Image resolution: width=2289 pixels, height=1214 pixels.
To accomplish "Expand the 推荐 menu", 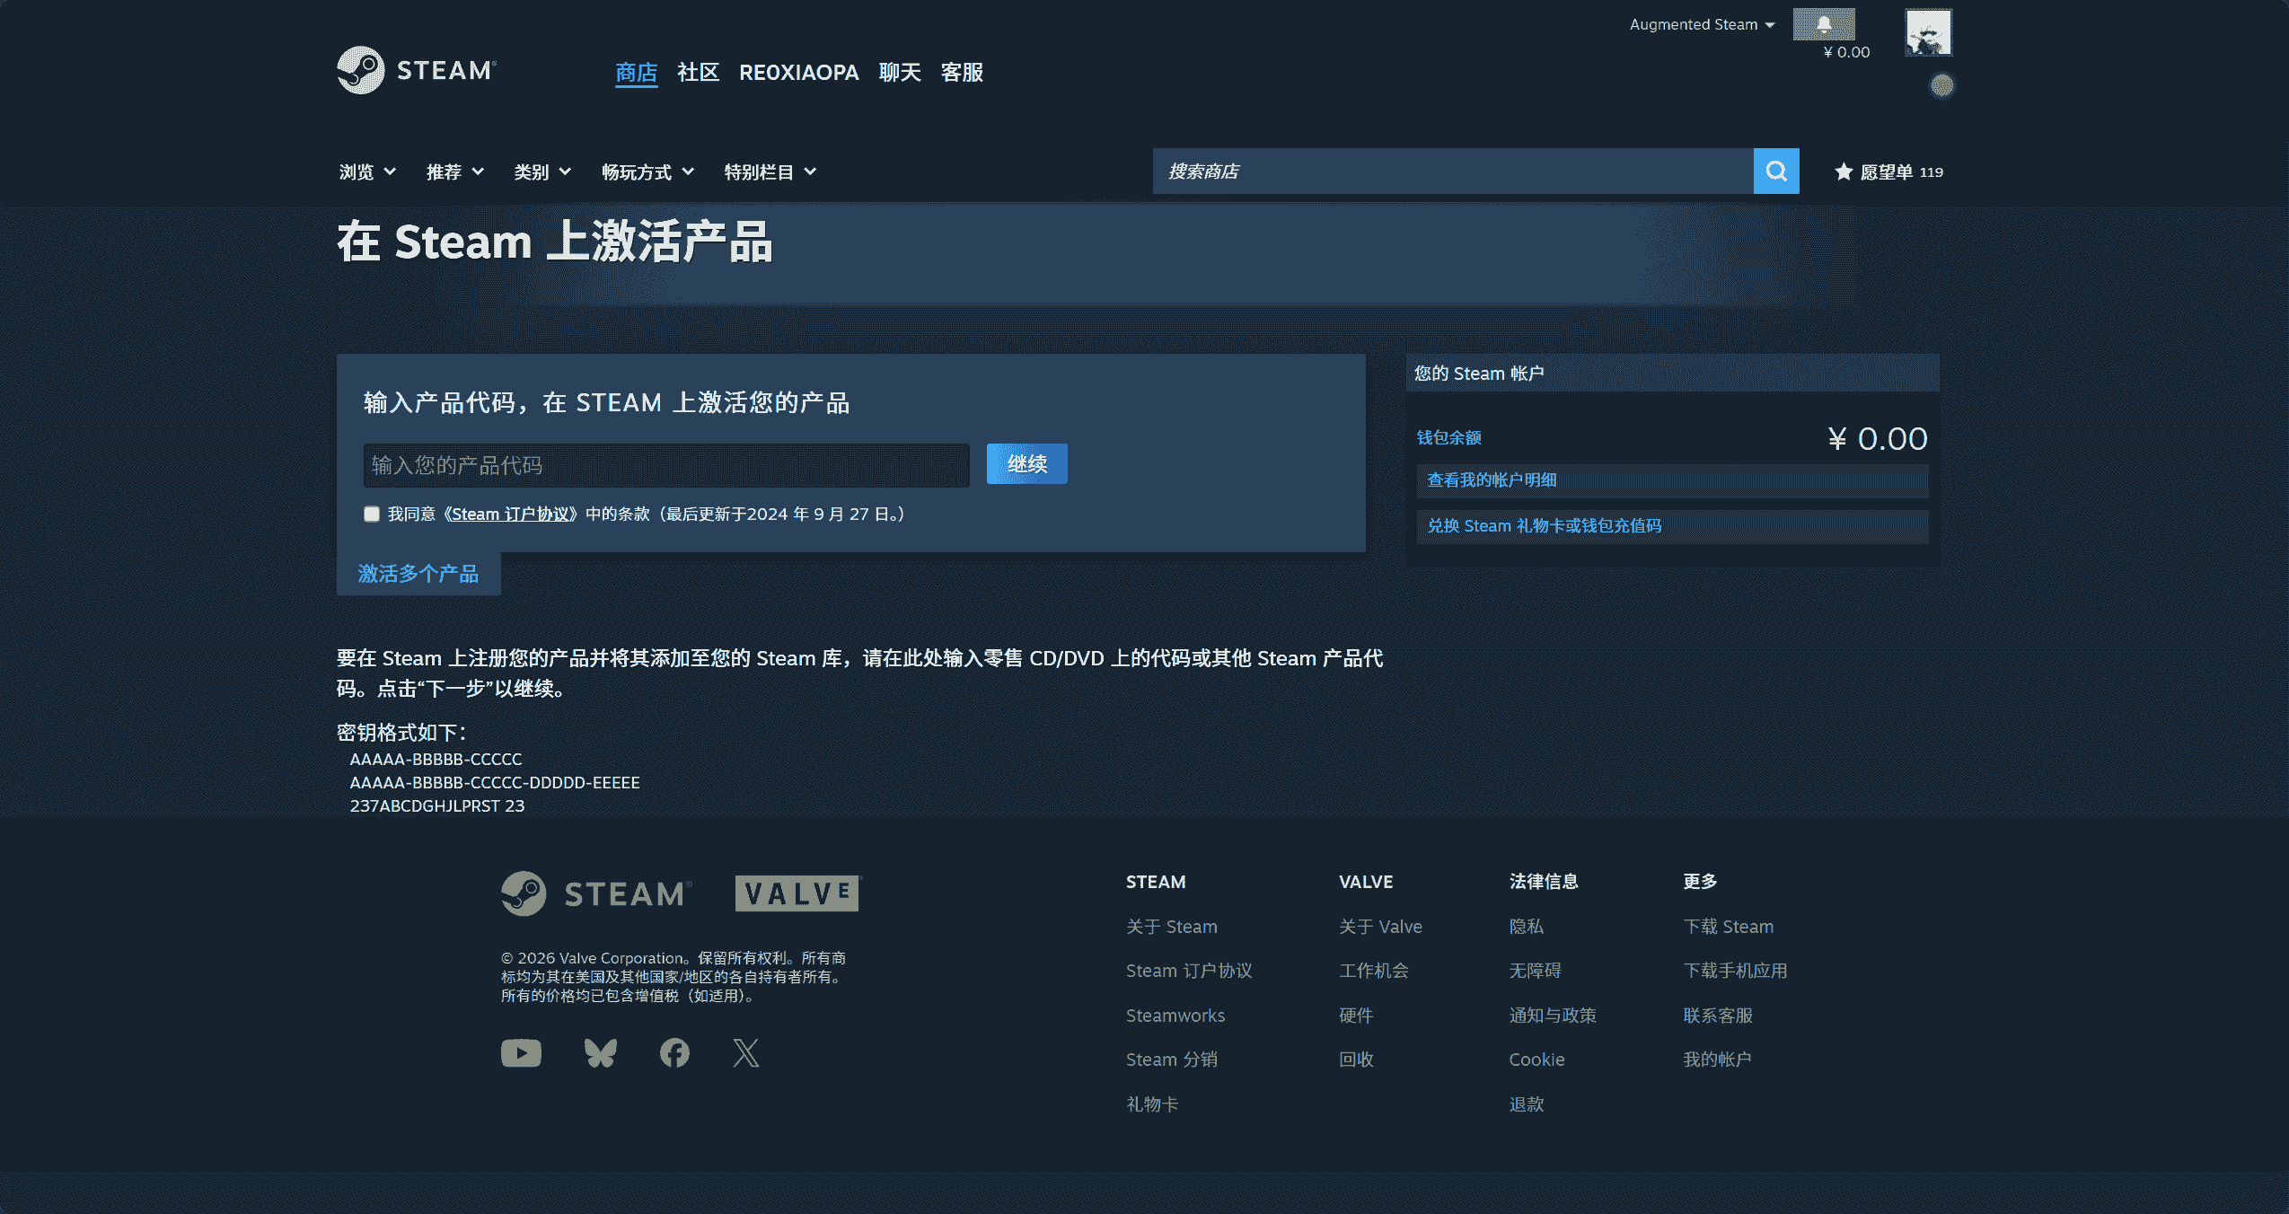I will click(455, 172).
